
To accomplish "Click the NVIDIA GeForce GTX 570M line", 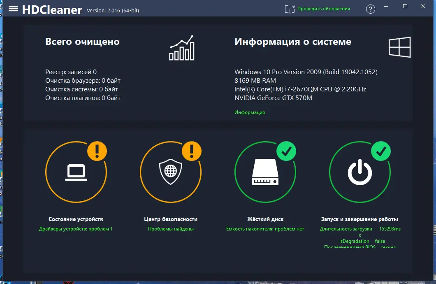I will click(273, 98).
